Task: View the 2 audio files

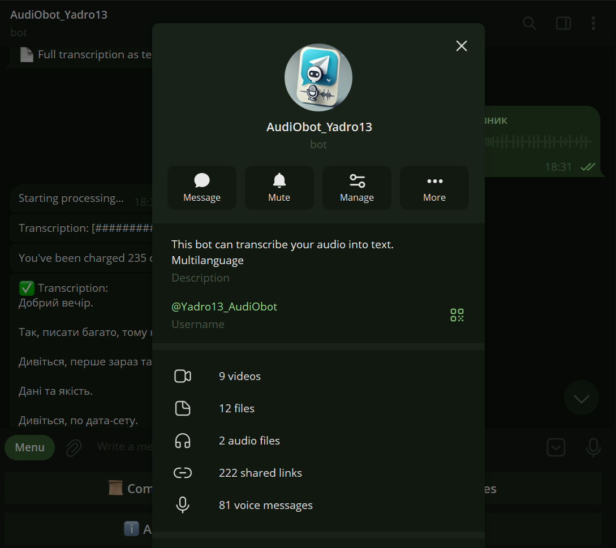Action: [318, 441]
